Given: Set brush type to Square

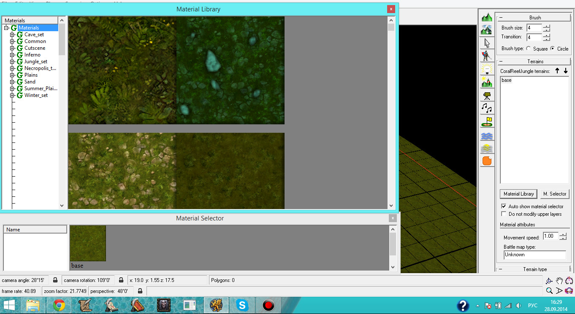Looking at the screenshot, I should (529, 48).
